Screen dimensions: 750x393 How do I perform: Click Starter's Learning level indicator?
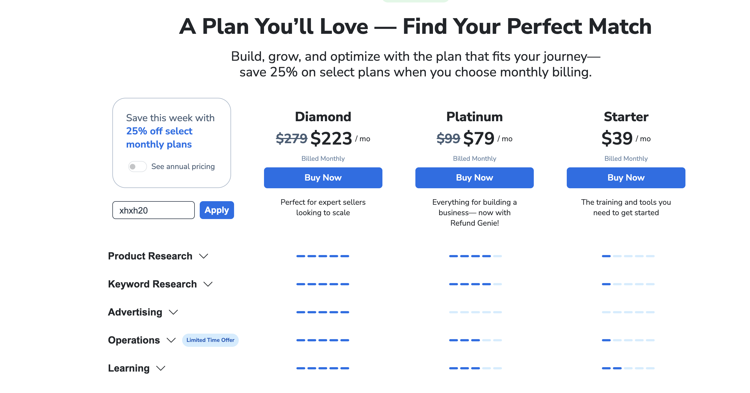(628, 368)
